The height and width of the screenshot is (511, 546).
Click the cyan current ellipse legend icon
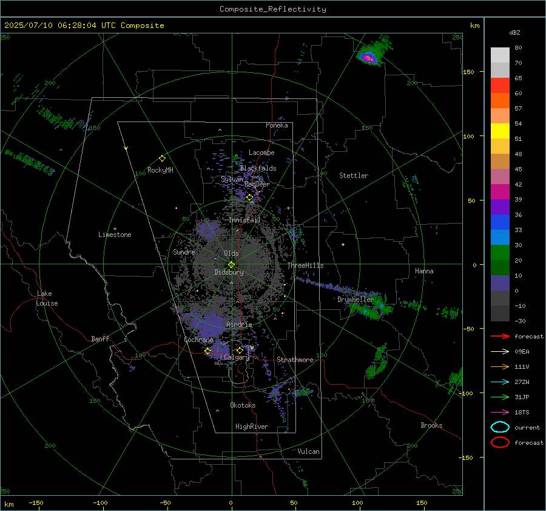pyautogui.click(x=500, y=427)
